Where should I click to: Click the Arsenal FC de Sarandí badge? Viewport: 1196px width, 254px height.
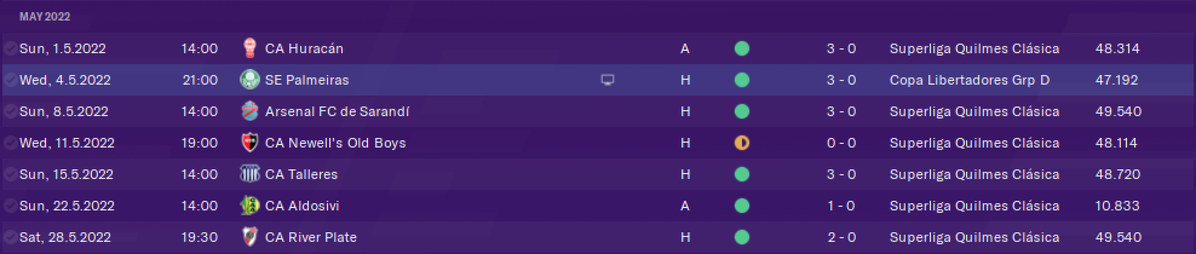tap(249, 111)
